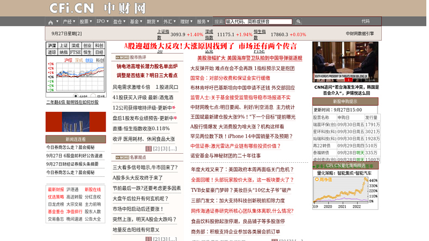Open headline A股迎超级大反攻

210,46
